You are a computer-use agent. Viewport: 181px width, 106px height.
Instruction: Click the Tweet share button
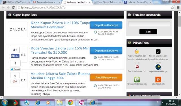click(15, 69)
